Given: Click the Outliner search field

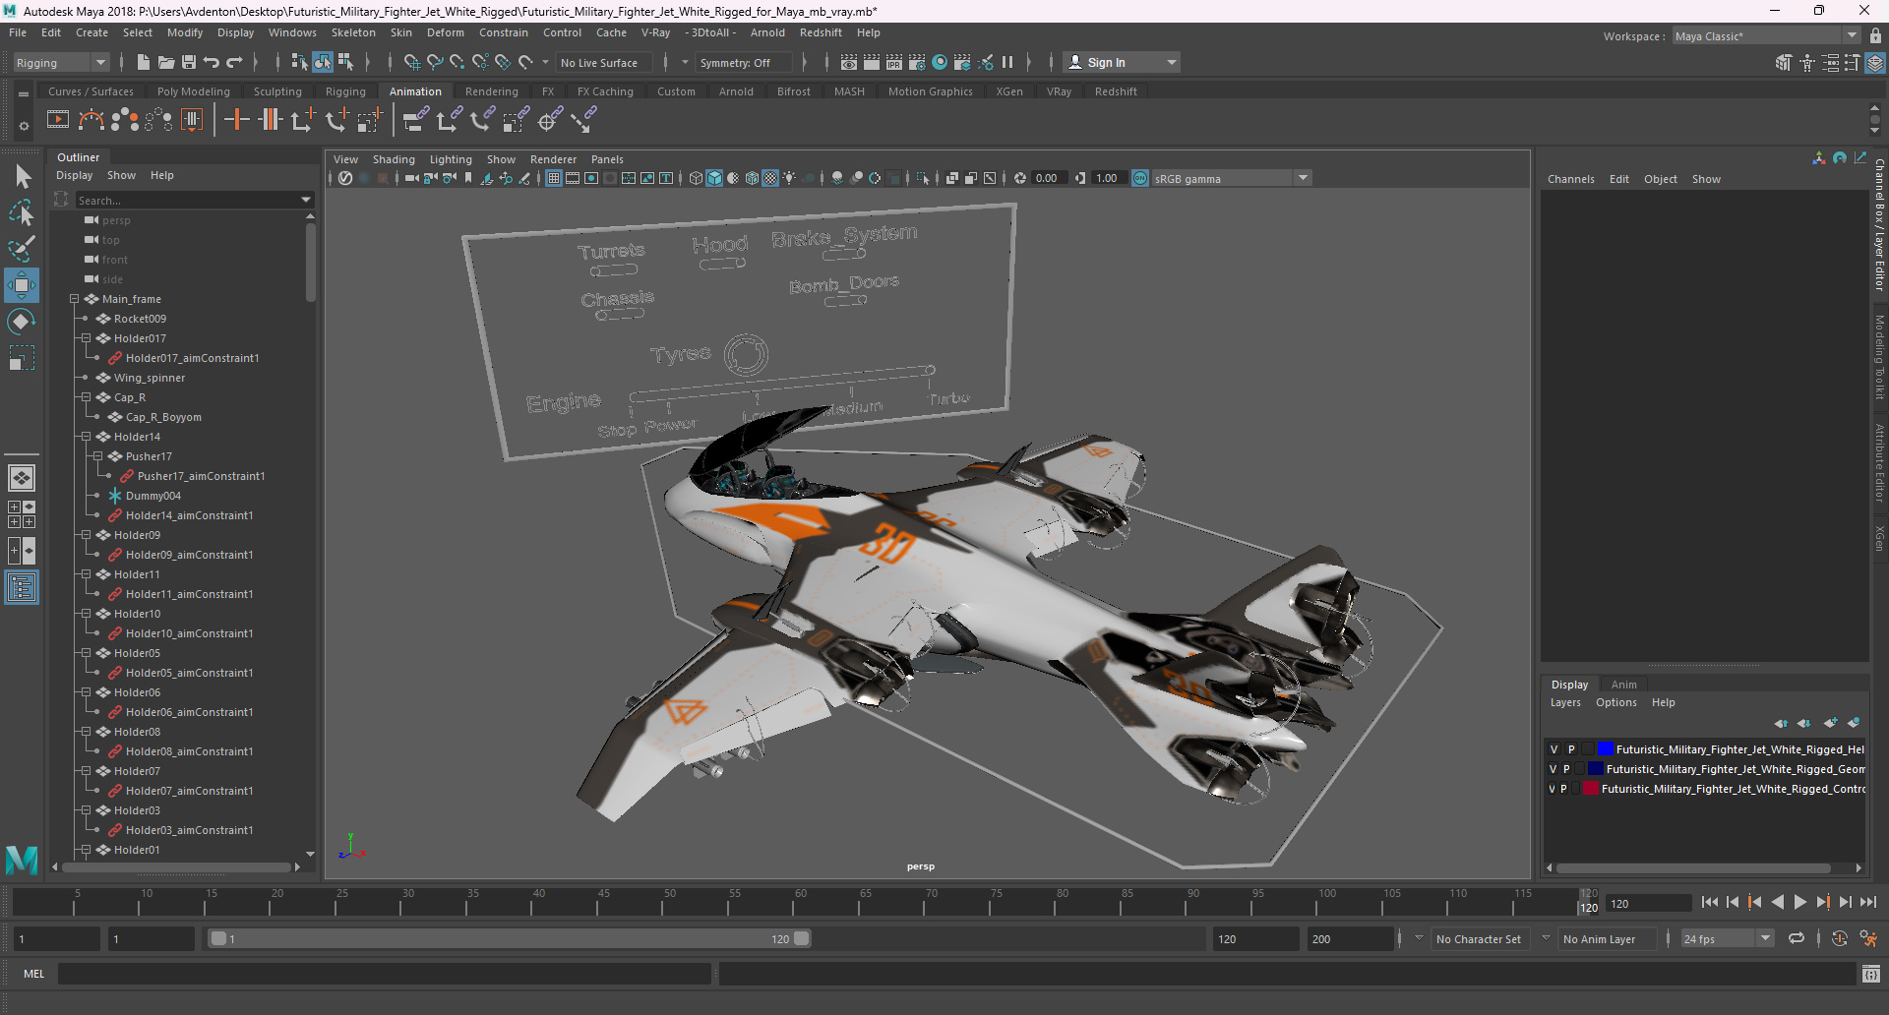Looking at the screenshot, I should (x=194, y=200).
